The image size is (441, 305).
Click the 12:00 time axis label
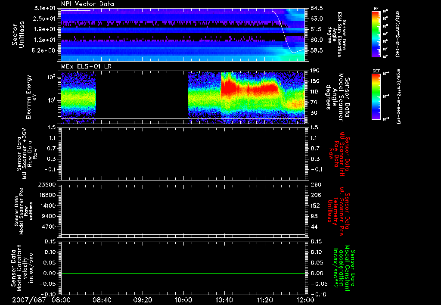[x=305, y=300]
